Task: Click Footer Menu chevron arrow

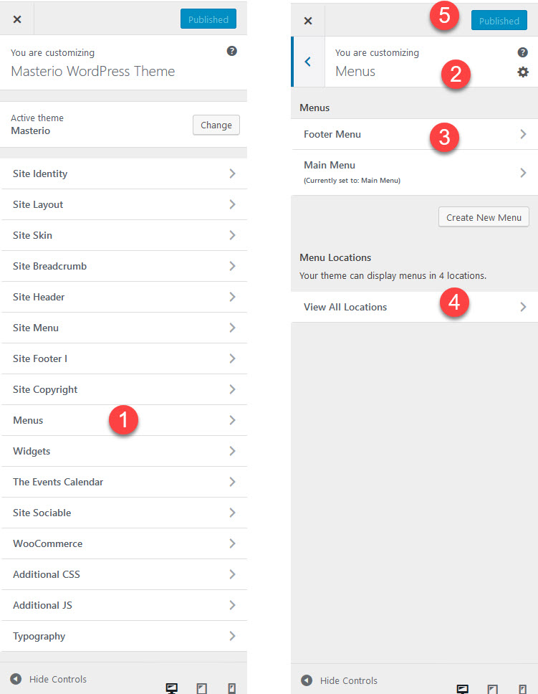Action: (523, 134)
